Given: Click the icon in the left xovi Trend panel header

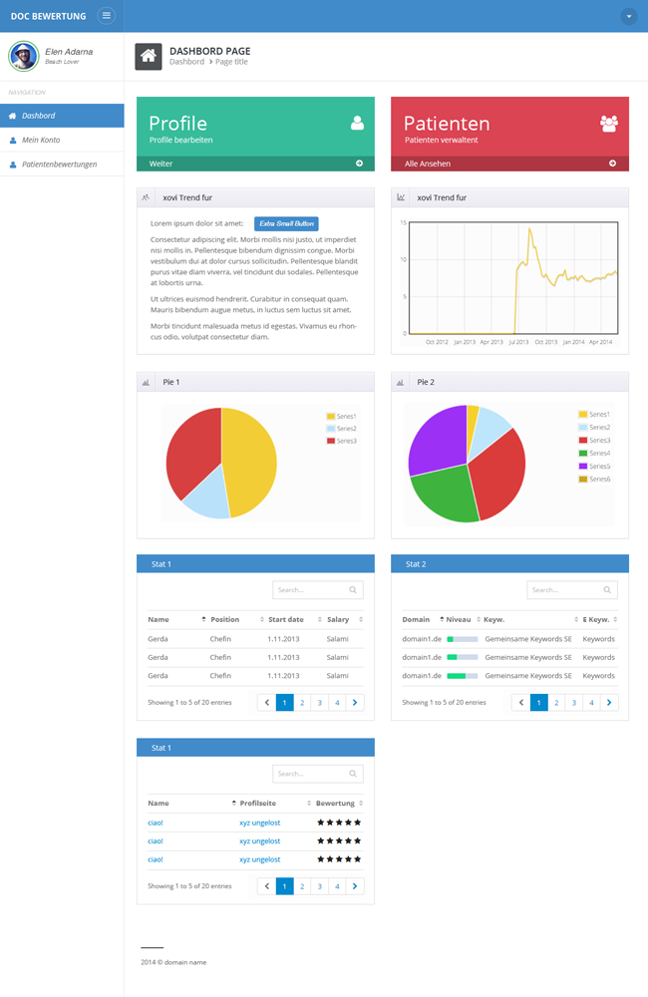Looking at the screenshot, I should tap(146, 197).
